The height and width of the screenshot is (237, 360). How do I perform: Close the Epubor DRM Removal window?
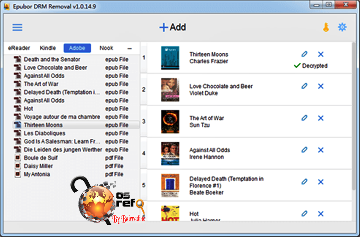[x=346, y=5]
